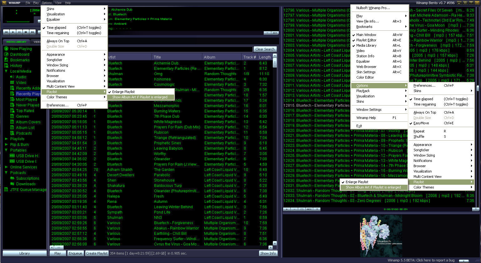This screenshot has width=481, height=263.
Task: Toggle Main Window in context menu
Action: coord(379,35)
